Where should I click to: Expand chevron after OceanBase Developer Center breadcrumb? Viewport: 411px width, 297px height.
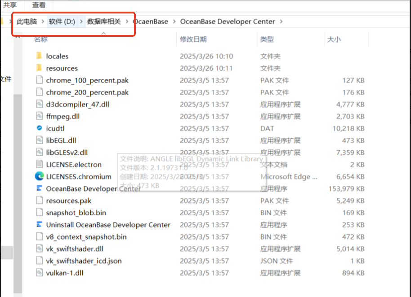point(281,22)
